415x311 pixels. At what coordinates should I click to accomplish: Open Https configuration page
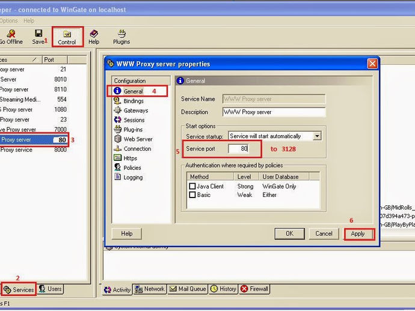click(x=126, y=158)
